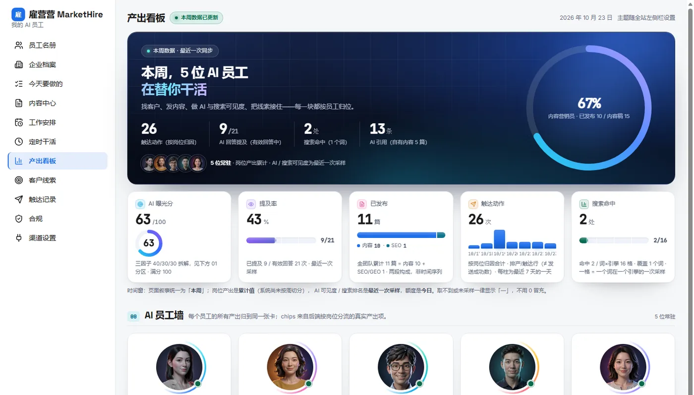This screenshot has height=395, width=694.
Task: Click the SEO 1 legend on 已发布 card
Action: (x=397, y=246)
